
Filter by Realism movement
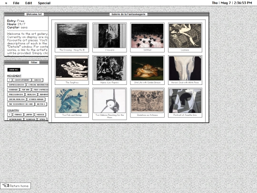(x=31, y=94)
